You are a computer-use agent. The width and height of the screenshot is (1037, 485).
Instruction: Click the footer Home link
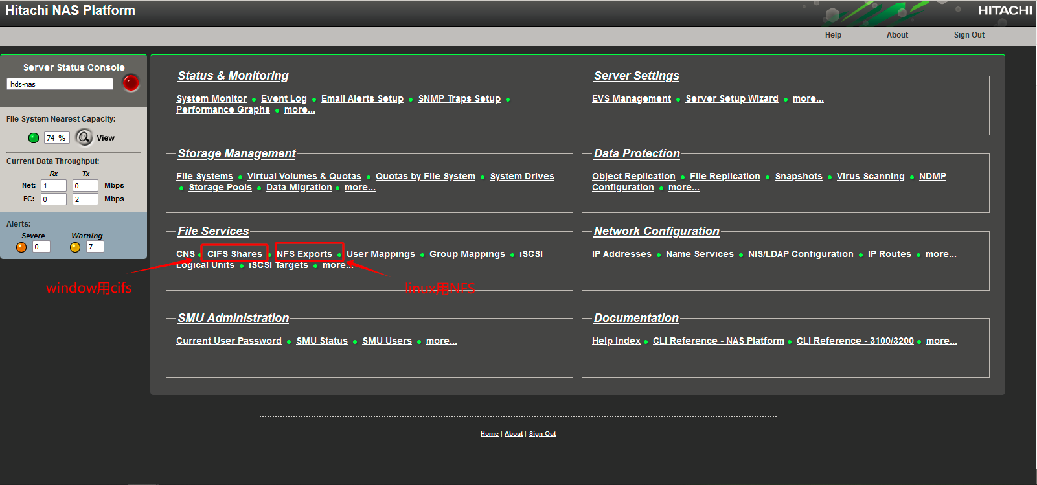[490, 434]
